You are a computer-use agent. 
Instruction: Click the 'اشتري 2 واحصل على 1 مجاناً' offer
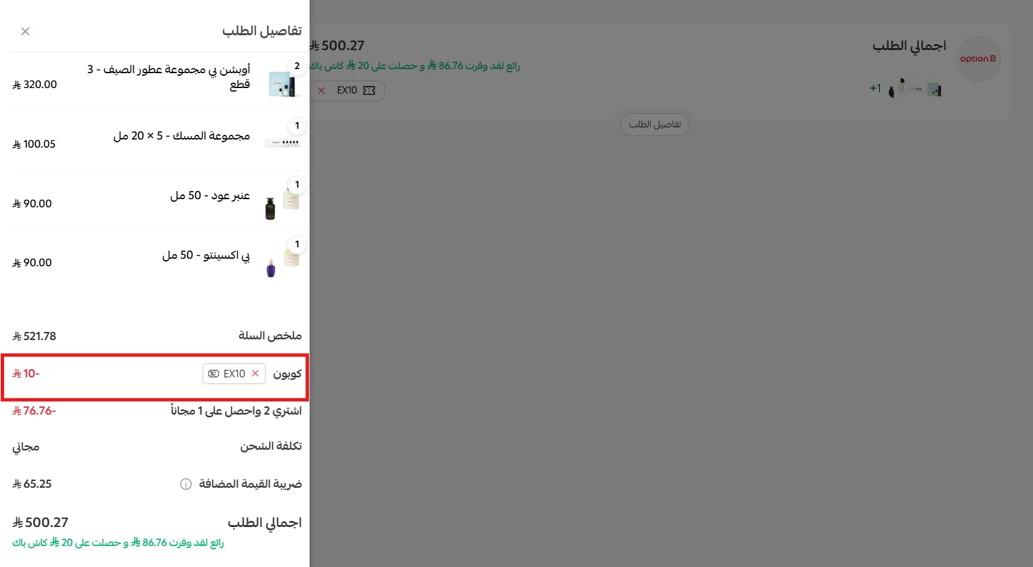pos(236,411)
